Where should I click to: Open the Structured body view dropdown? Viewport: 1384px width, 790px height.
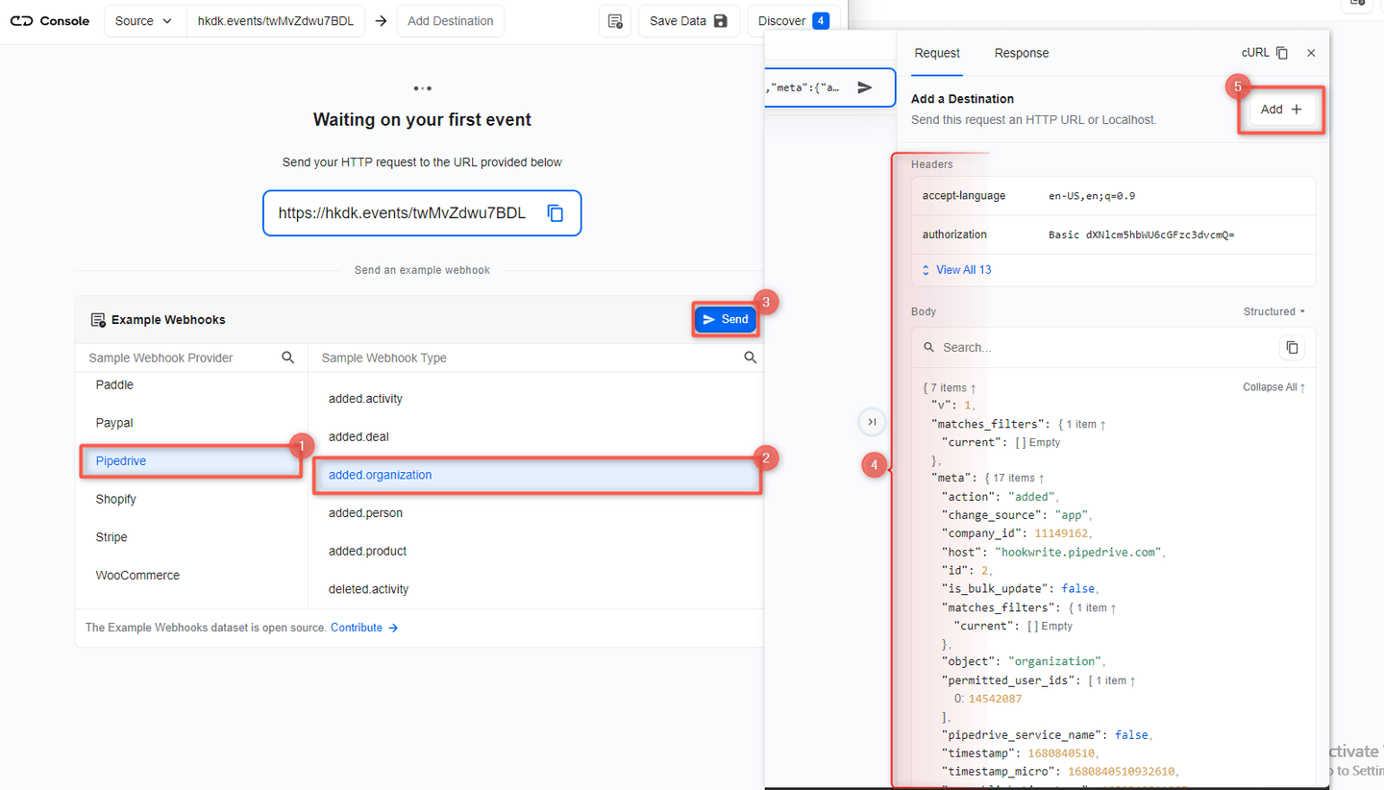coord(1273,311)
